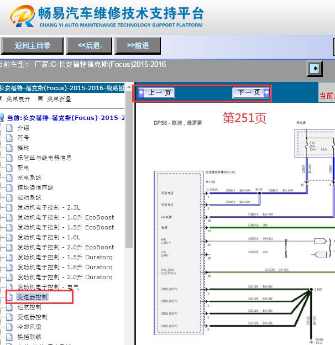Screen dimensions: 335x345
Task: Click the arrow panel toggle icon beside the vehicle model bar
Action: pos(315,69)
